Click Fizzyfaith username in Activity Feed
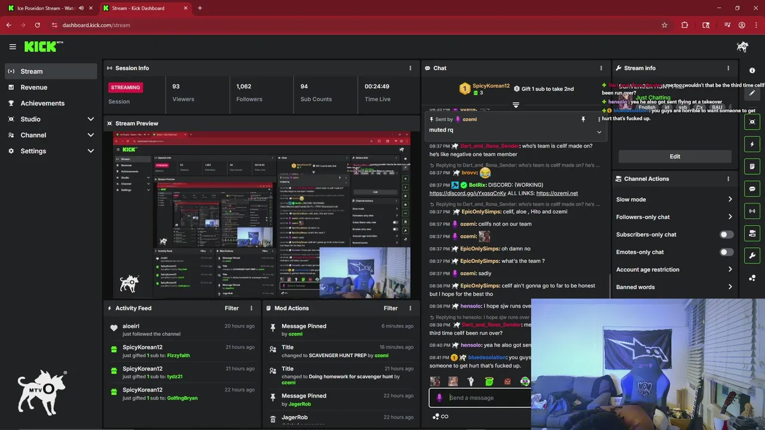This screenshot has height=430, width=765. tap(178, 355)
